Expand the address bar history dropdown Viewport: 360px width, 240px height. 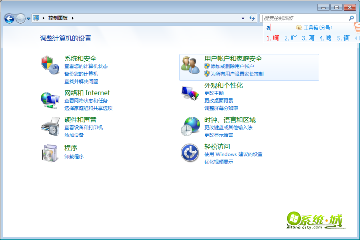tap(243, 18)
